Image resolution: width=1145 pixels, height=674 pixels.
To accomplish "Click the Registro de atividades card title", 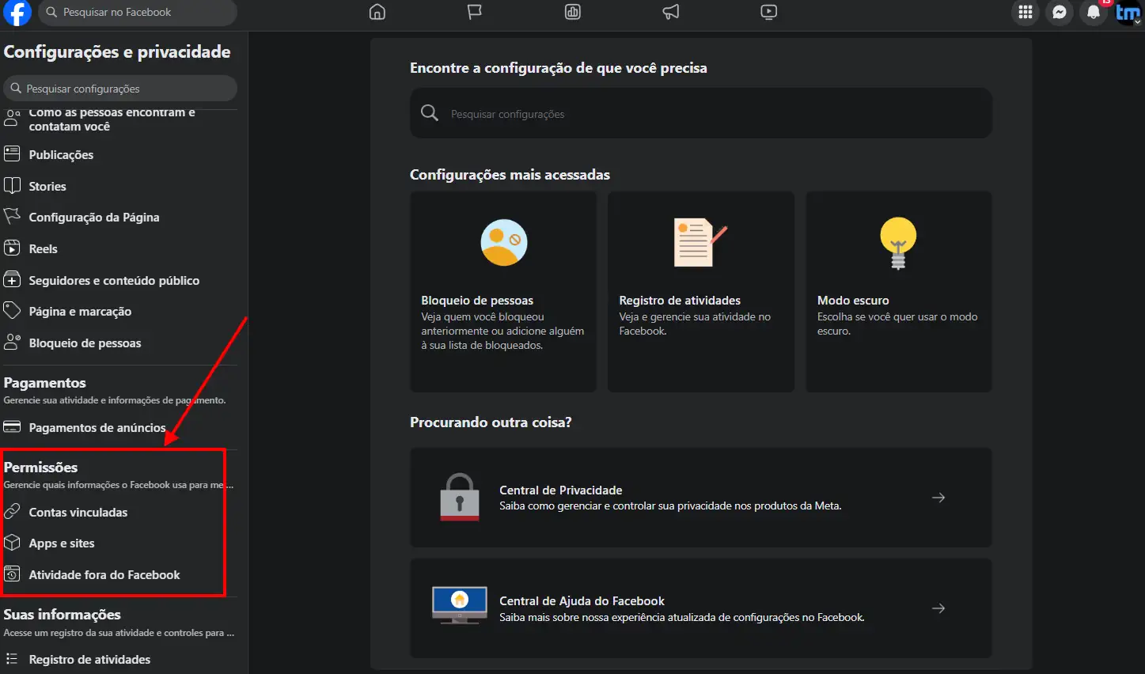I will (x=680, y=301).
